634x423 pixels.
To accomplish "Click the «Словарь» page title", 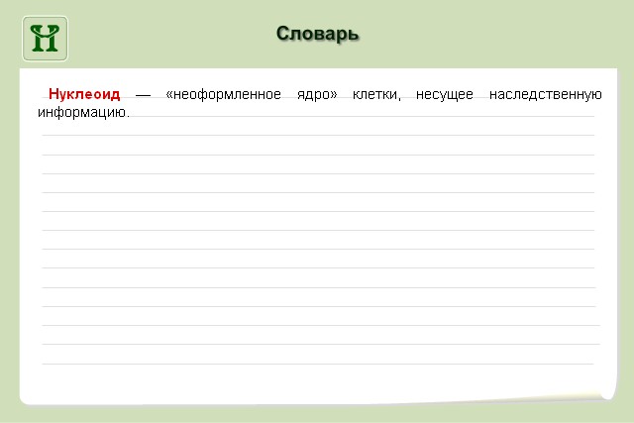I will tap(317, 35).
